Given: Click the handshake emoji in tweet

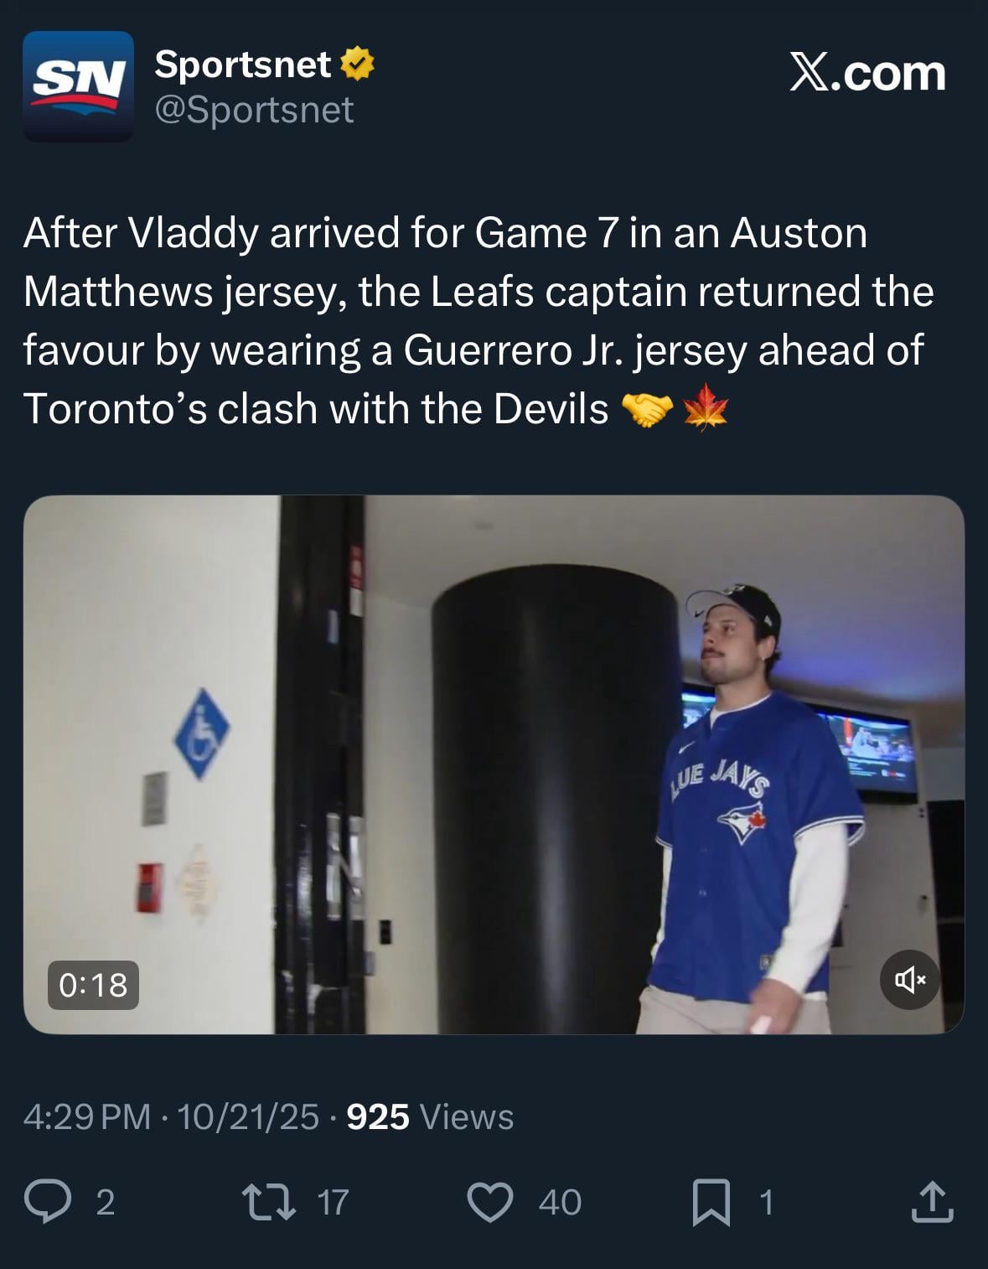Looking at the screenshot, I should coord(647,410).
